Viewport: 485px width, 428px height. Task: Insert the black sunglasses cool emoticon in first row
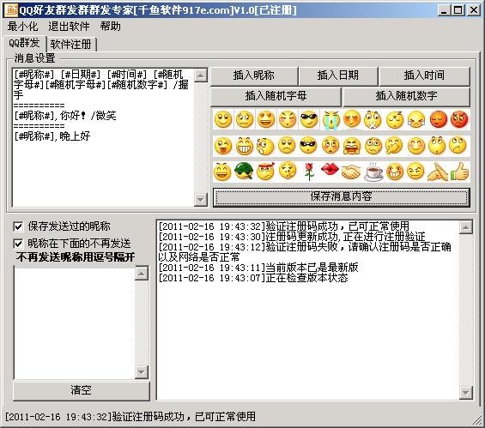309,119
